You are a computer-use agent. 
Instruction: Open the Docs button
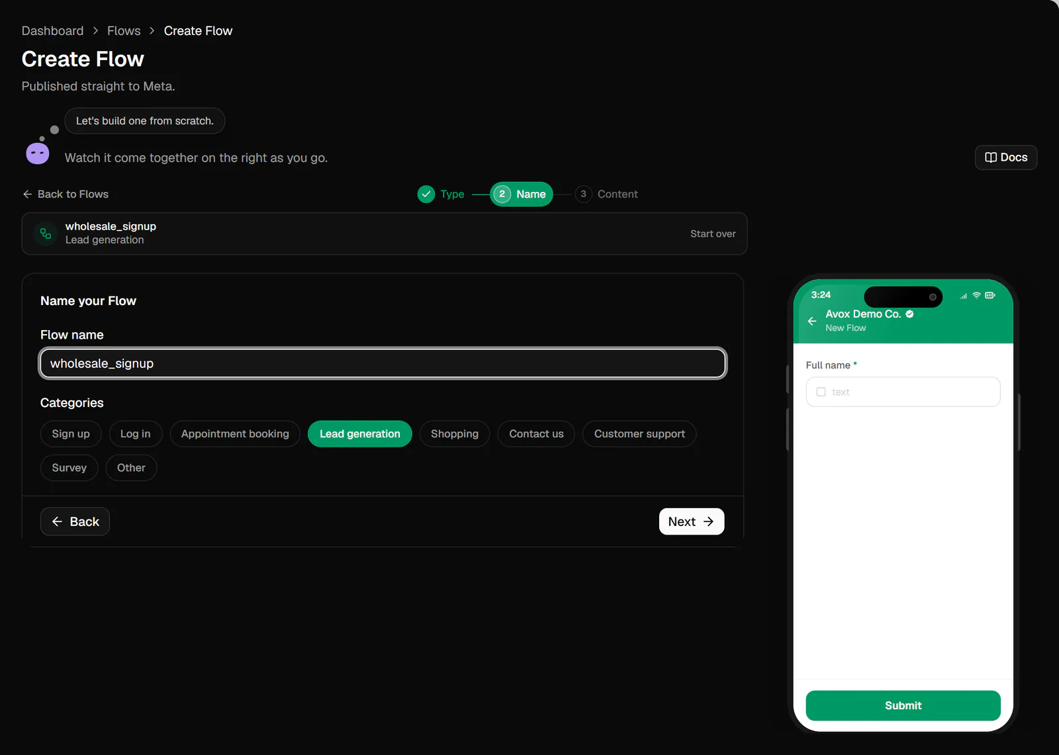coord(1006,157)
